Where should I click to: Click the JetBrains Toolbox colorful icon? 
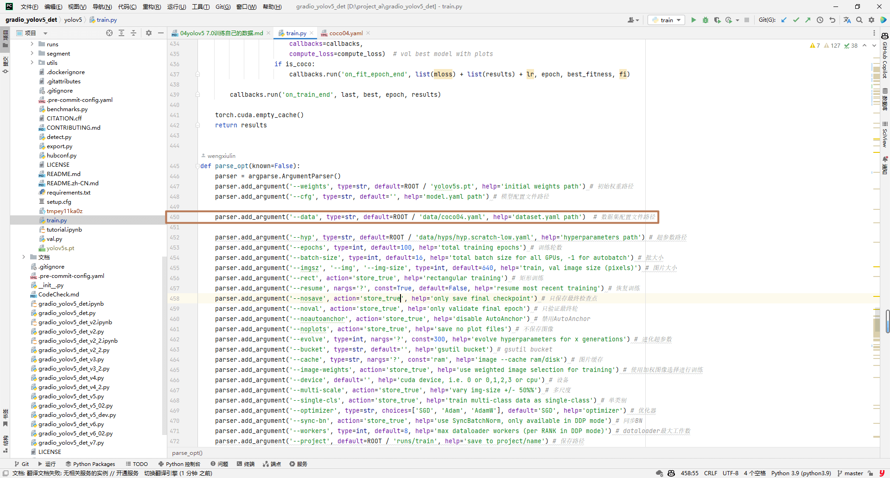pyautogui.click(x=884, y=20)
